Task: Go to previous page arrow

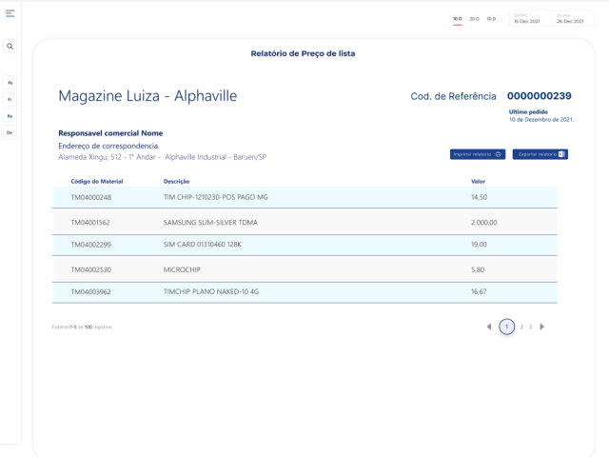Action: pos(489,327)
